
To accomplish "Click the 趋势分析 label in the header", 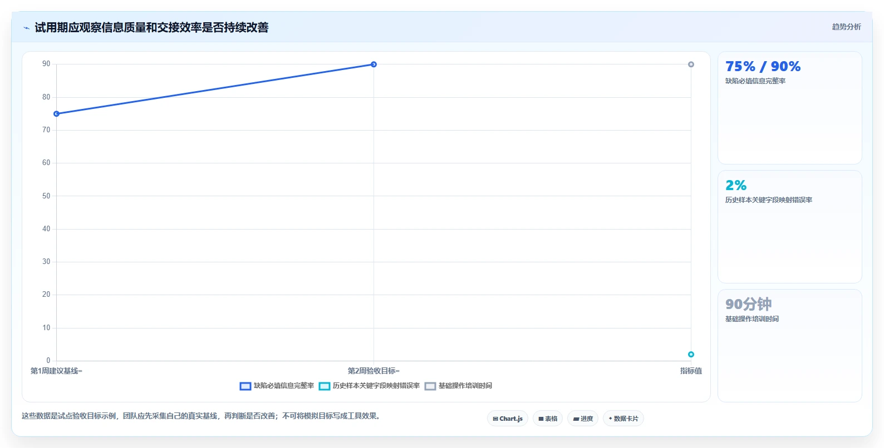I will (x=846, y=27).
